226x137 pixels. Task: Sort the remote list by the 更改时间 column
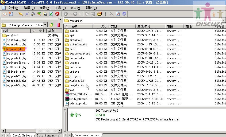click(x=150, y=26)
